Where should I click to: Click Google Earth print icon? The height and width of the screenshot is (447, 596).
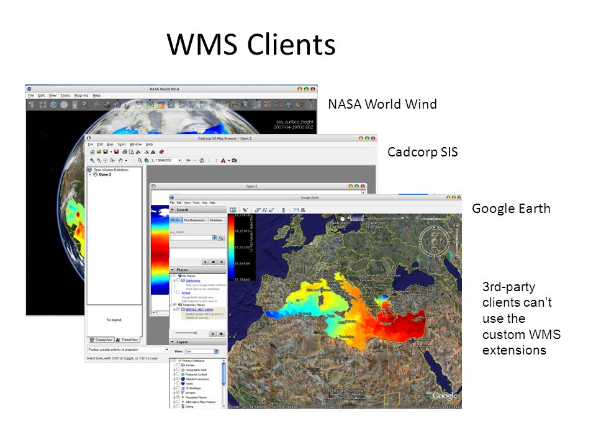coord(302,210)
